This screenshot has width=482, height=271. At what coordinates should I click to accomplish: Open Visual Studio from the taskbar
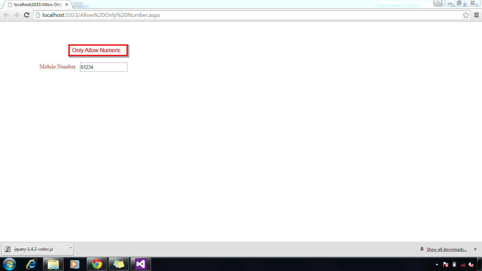[140, 264]
